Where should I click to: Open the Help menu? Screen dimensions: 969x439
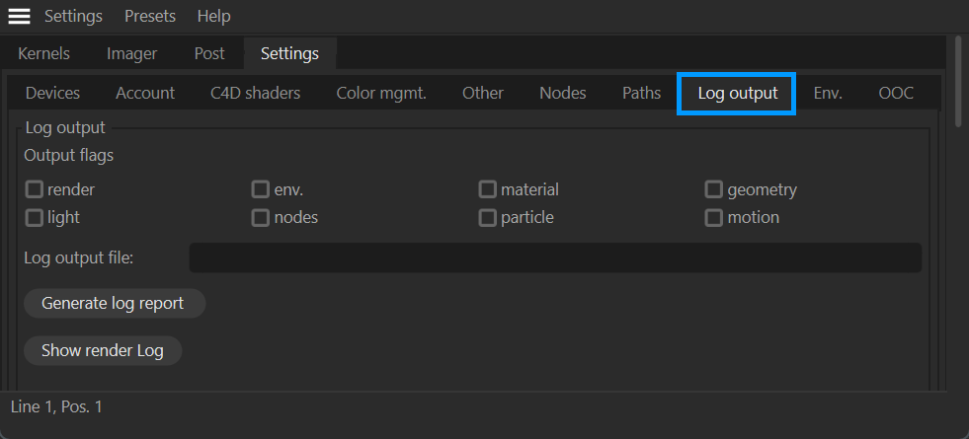click(x=213, y=16)
